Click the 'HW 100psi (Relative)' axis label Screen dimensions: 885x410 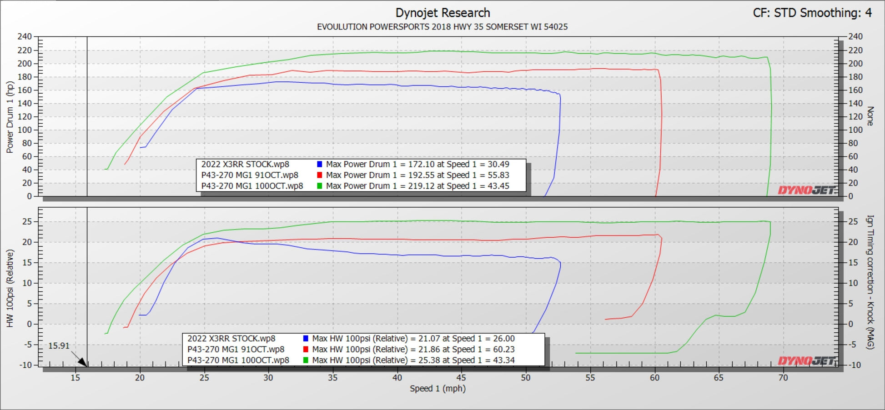10,288
